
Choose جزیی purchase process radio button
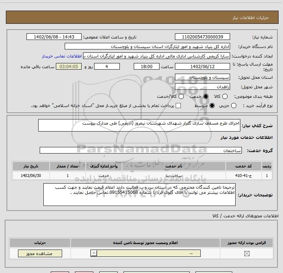[x=234, y=106]
